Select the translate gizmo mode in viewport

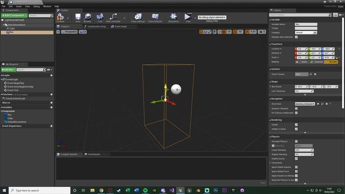coord(201,32)
